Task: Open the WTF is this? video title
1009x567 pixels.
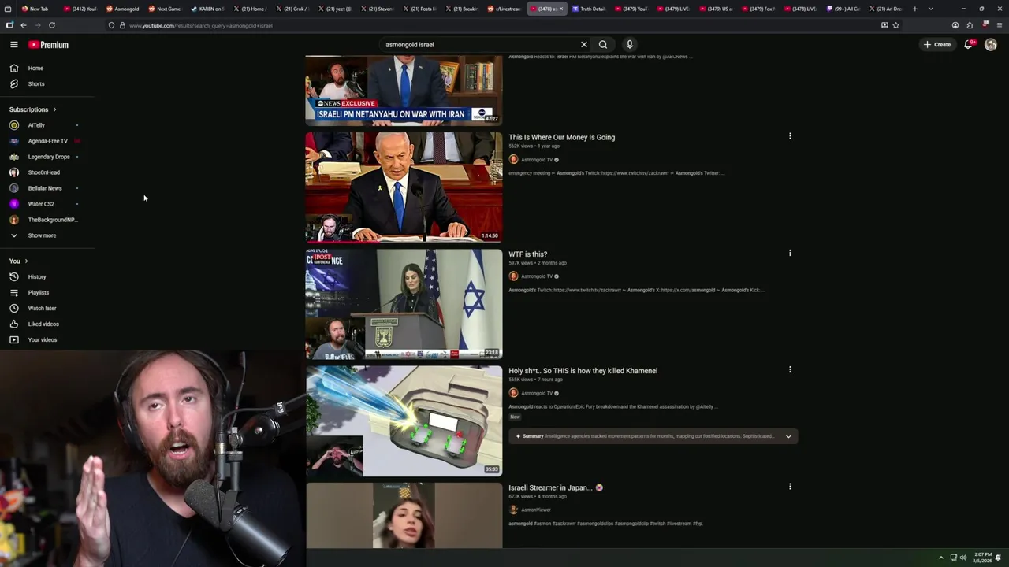Action: 527,254
